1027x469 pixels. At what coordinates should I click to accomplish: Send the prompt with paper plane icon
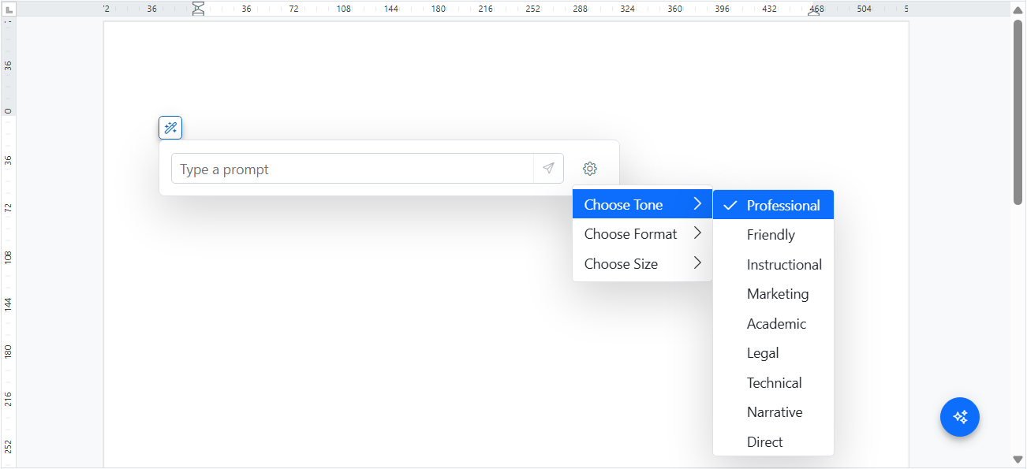coord(549,169)
